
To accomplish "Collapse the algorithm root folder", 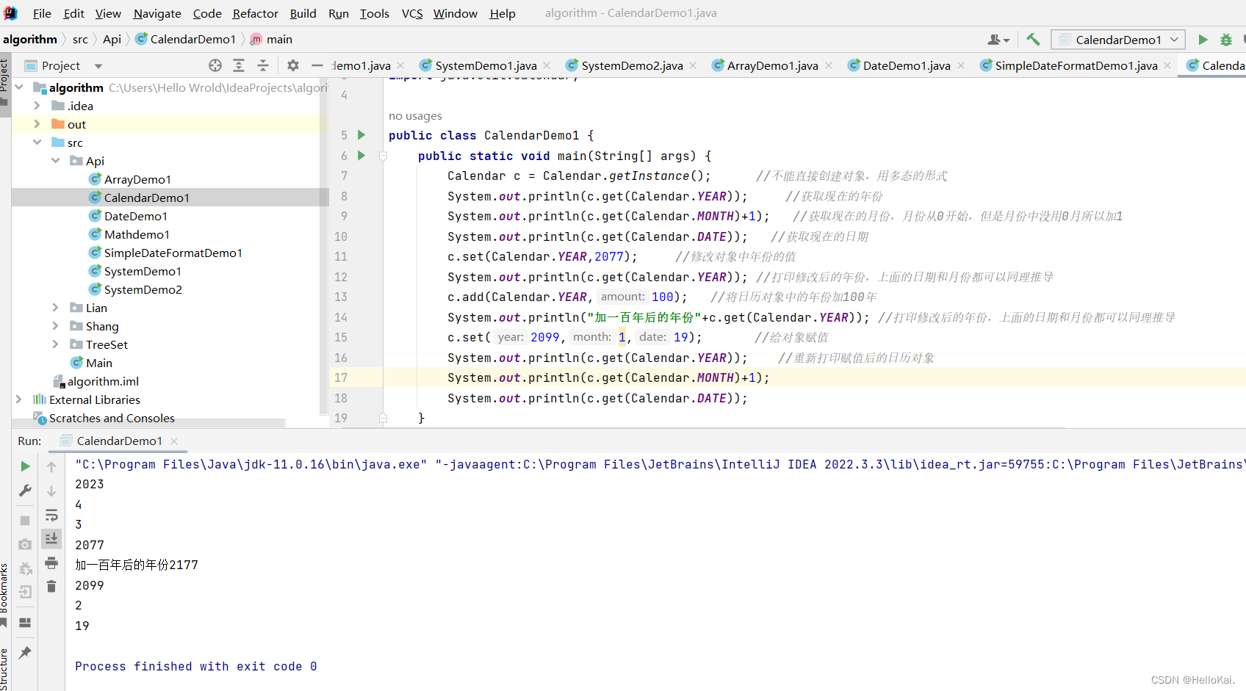I will (x=19, y=87).
